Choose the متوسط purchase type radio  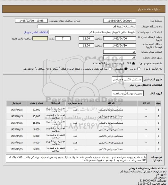(126, 69)
